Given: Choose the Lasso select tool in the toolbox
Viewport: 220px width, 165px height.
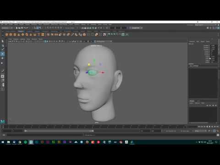Looking at the screenshot, I should pos(2,46).
